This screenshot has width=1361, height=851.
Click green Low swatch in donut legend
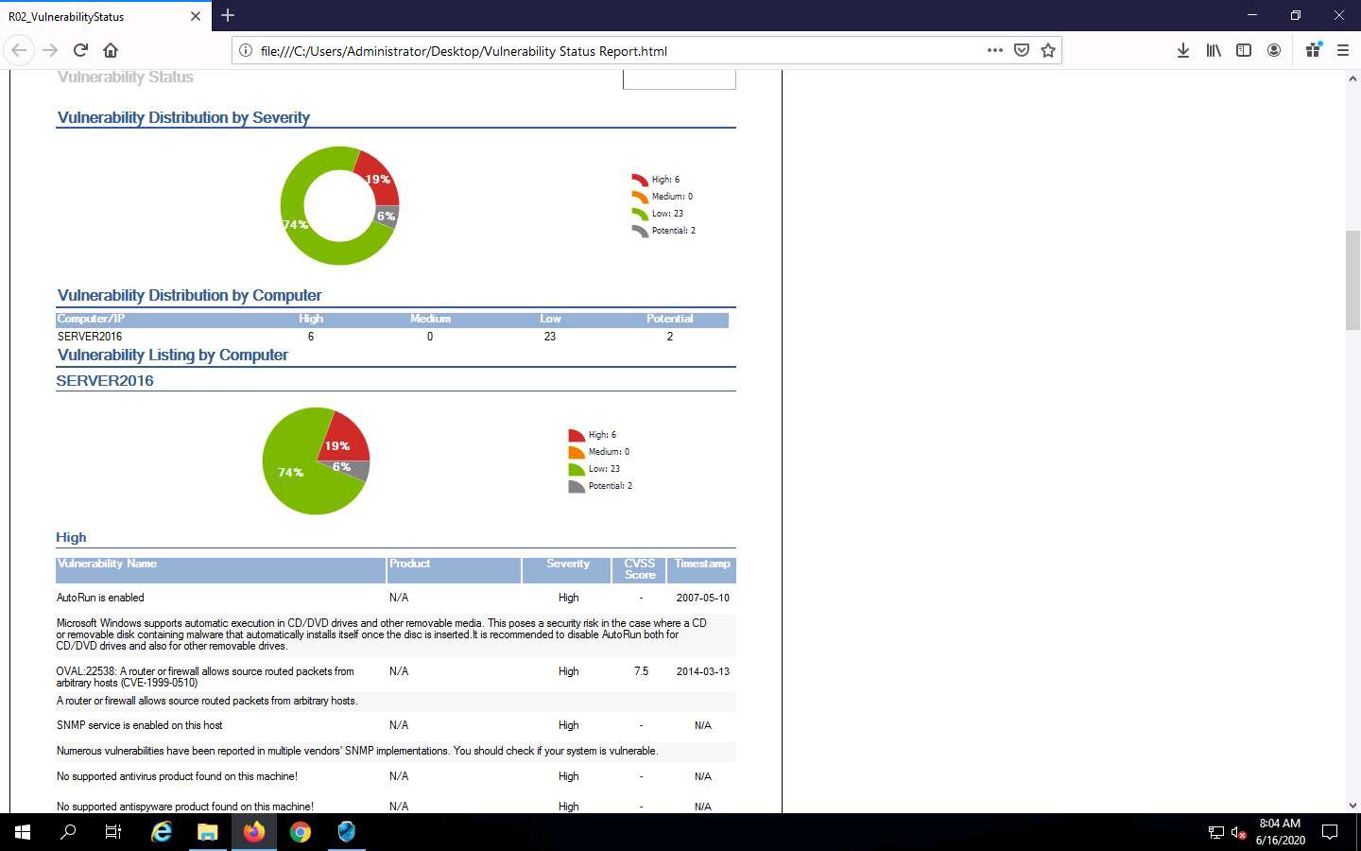[x=640, y=214]
